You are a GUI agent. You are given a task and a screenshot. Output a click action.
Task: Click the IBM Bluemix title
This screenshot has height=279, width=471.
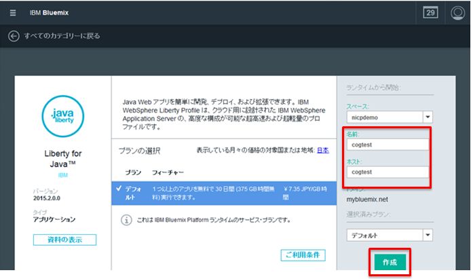point(54,14)
